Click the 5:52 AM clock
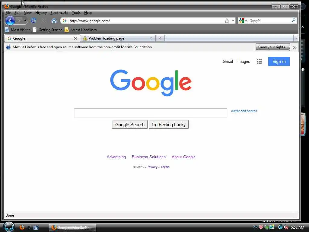This screenshot has height=232, width=309. pyautogui.click(x=298, y=227)
